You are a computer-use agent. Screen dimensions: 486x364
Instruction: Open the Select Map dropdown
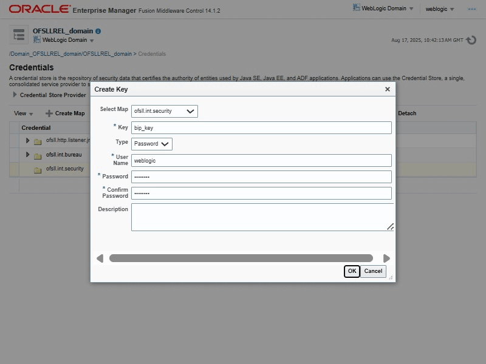pos(165,111)
